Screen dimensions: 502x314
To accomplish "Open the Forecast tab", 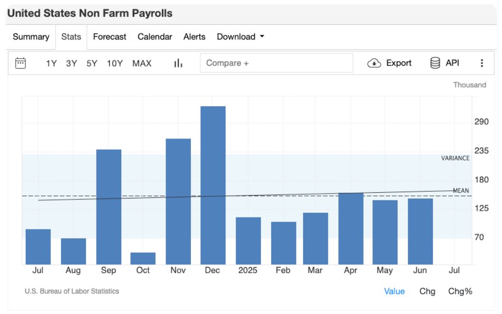I will [109, 37].
